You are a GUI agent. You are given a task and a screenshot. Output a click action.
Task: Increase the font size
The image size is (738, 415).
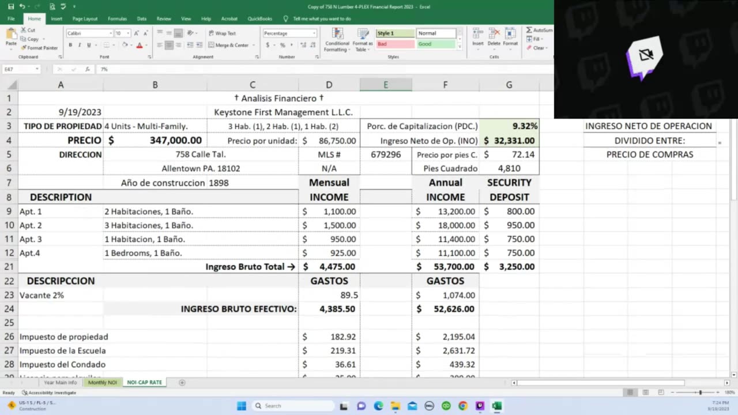pyautogui.click(x=137, y=33)
